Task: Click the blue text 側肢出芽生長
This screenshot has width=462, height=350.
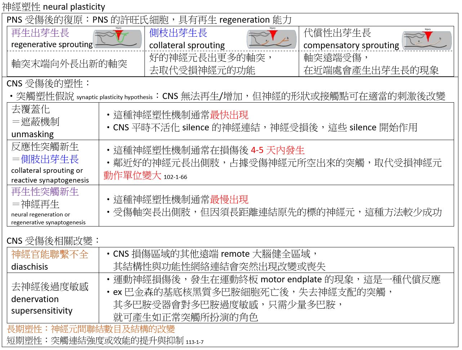Action: point(50,159)
